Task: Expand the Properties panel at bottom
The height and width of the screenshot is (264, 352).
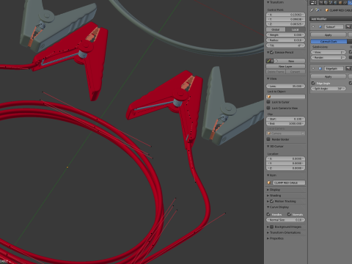Action: coord(268,238)
